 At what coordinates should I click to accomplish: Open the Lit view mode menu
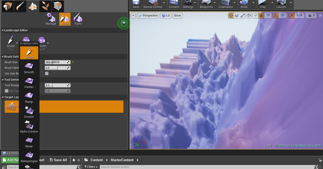point(166,16)
